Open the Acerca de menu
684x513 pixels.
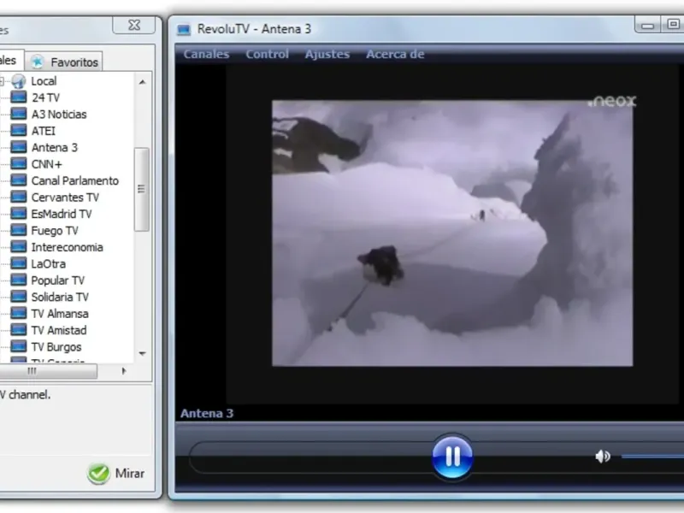click(x=395, y=54)
